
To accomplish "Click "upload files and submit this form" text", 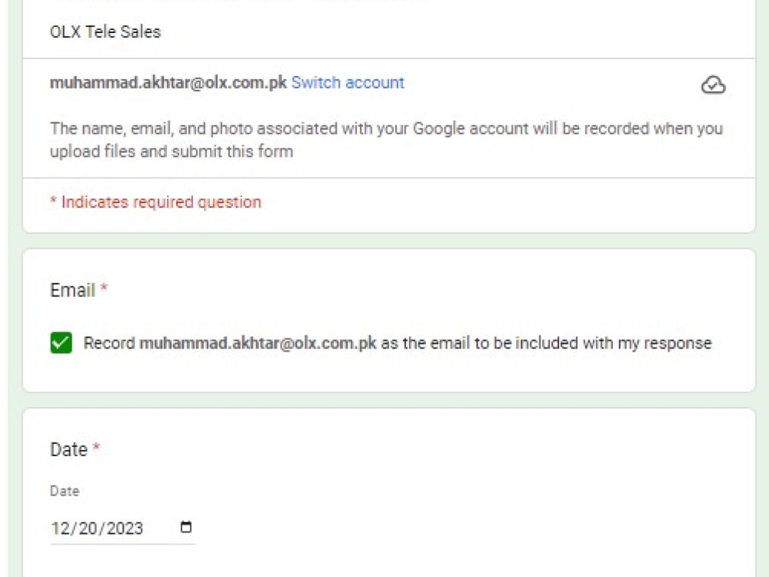I will tap(171, 152).
